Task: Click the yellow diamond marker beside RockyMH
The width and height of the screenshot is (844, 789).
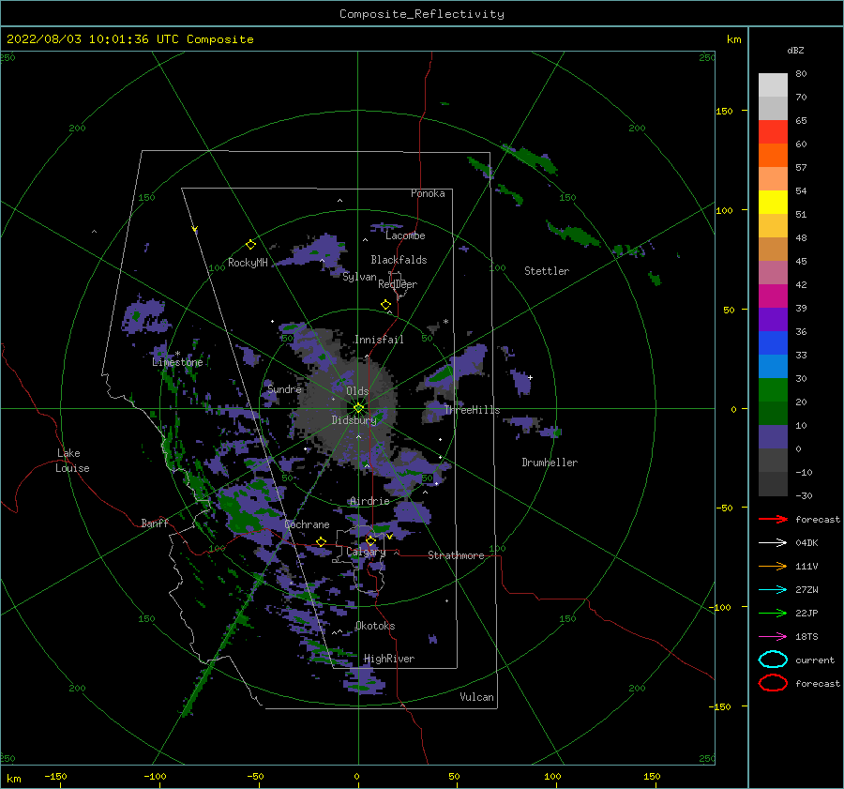Action: (x=250, y=245)
